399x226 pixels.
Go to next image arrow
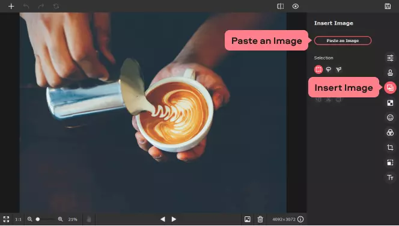click(x=174, y=219)
